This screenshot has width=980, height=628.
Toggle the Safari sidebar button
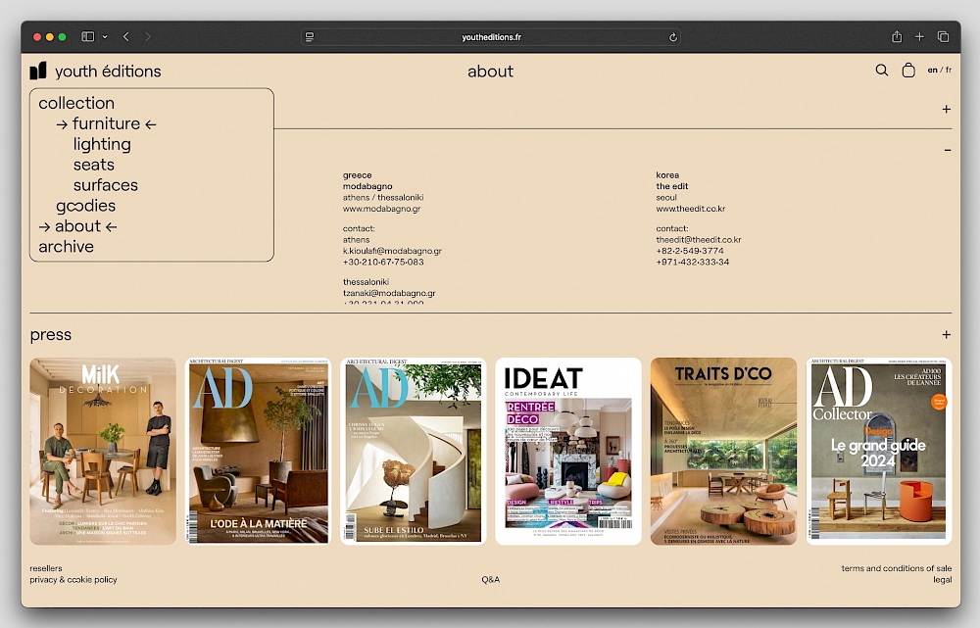88,37
